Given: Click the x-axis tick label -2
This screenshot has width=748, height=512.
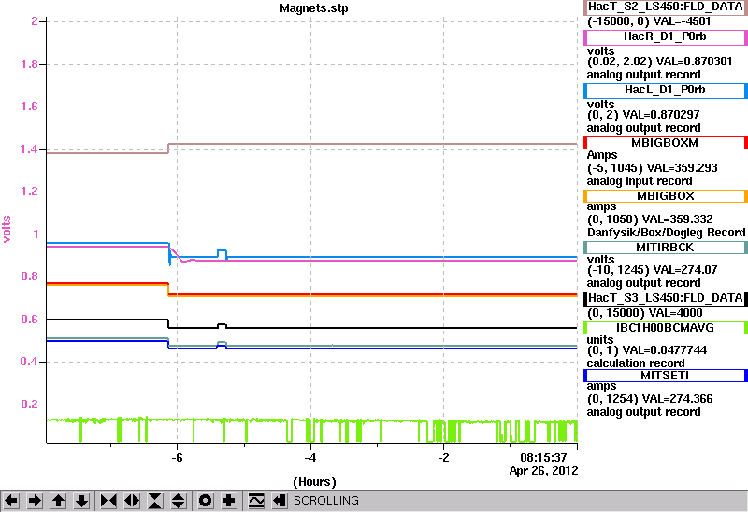Looking at the screenshot, I should tap(443, 458).
